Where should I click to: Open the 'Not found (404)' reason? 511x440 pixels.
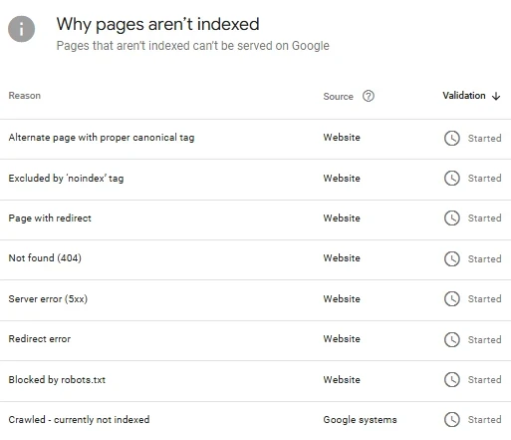pos(45,258)
